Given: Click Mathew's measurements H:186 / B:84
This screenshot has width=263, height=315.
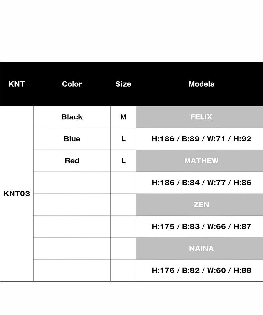Looking at the screenshot, I should (201, 183).
